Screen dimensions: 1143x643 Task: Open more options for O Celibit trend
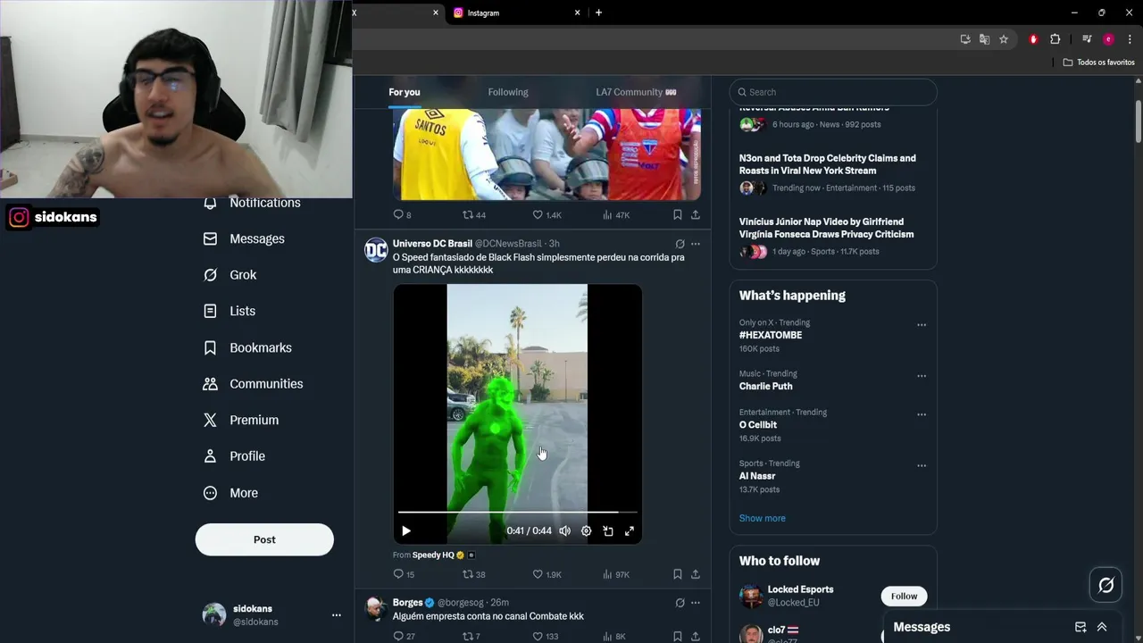(922, 414)
